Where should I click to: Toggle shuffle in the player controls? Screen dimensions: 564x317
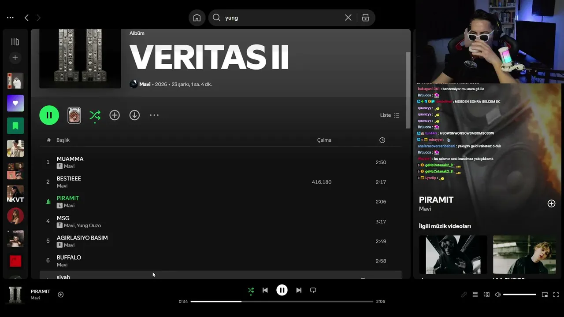click(251, 290)
